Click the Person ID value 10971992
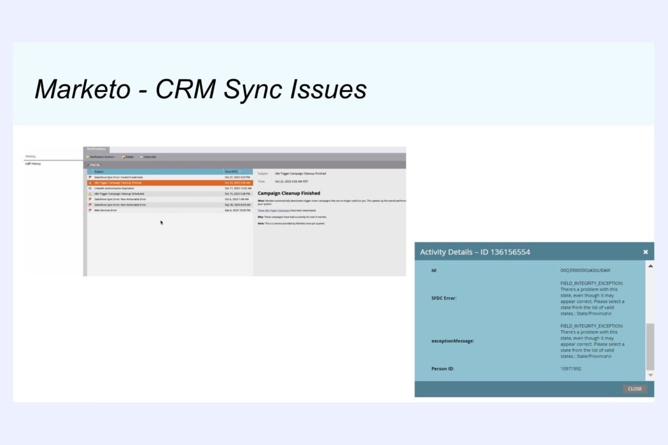The image size is (668, 445). [570, 369]
